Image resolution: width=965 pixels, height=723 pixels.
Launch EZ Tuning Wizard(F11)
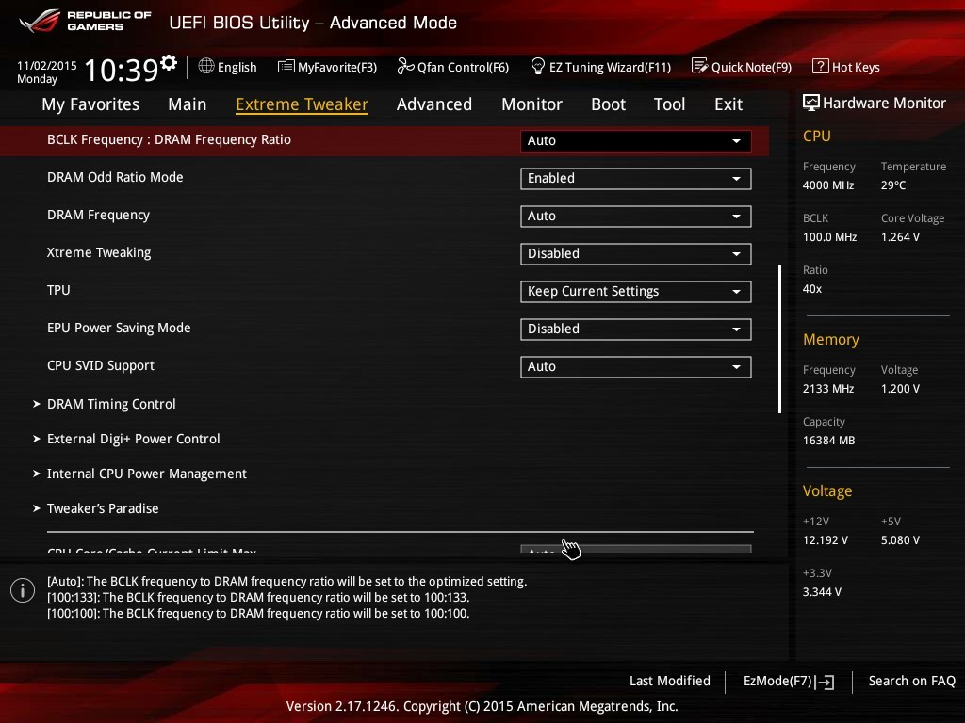[x=600, y=67]
